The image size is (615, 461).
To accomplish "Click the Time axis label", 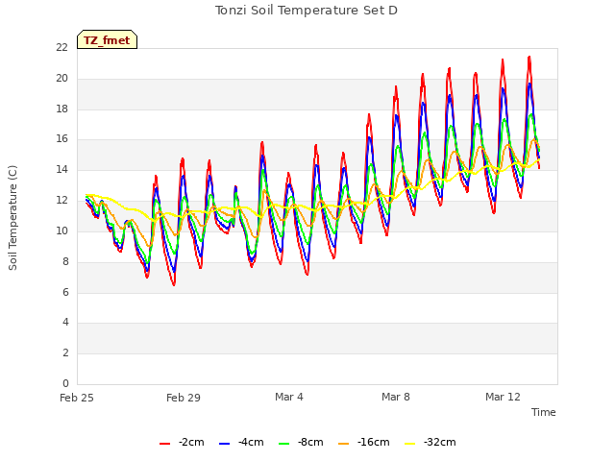I will click(x=544, y=412).
